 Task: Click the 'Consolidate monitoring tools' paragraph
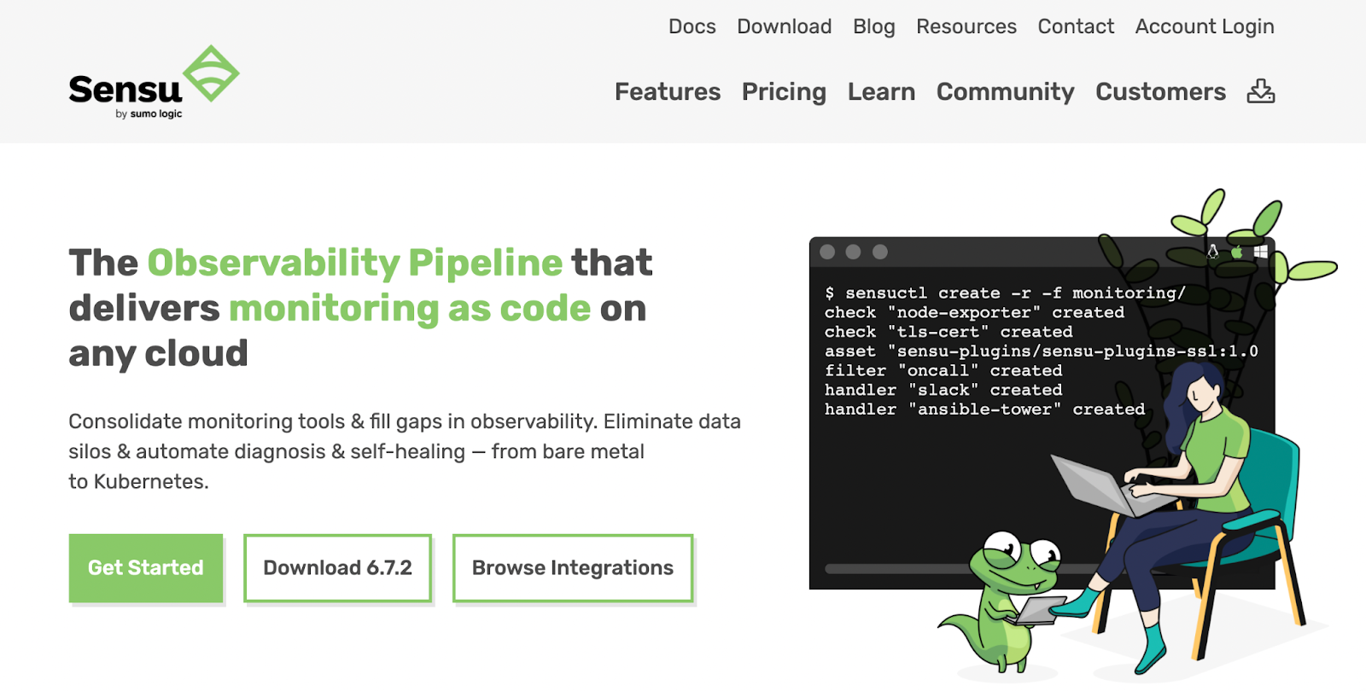point(405,451)
